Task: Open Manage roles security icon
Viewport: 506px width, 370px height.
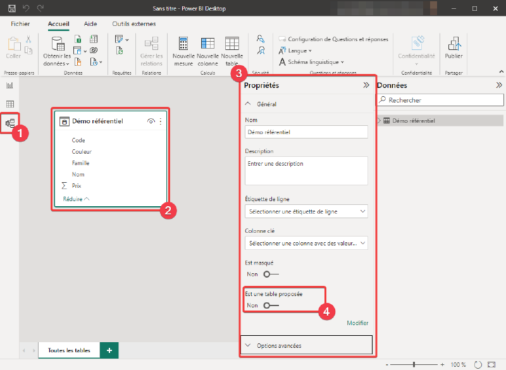Action: (261, 39)
